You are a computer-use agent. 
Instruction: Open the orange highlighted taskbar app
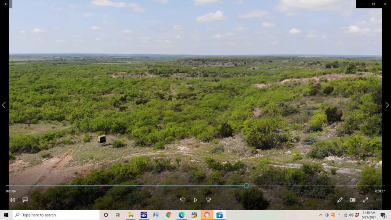click(x=207, y=215)
